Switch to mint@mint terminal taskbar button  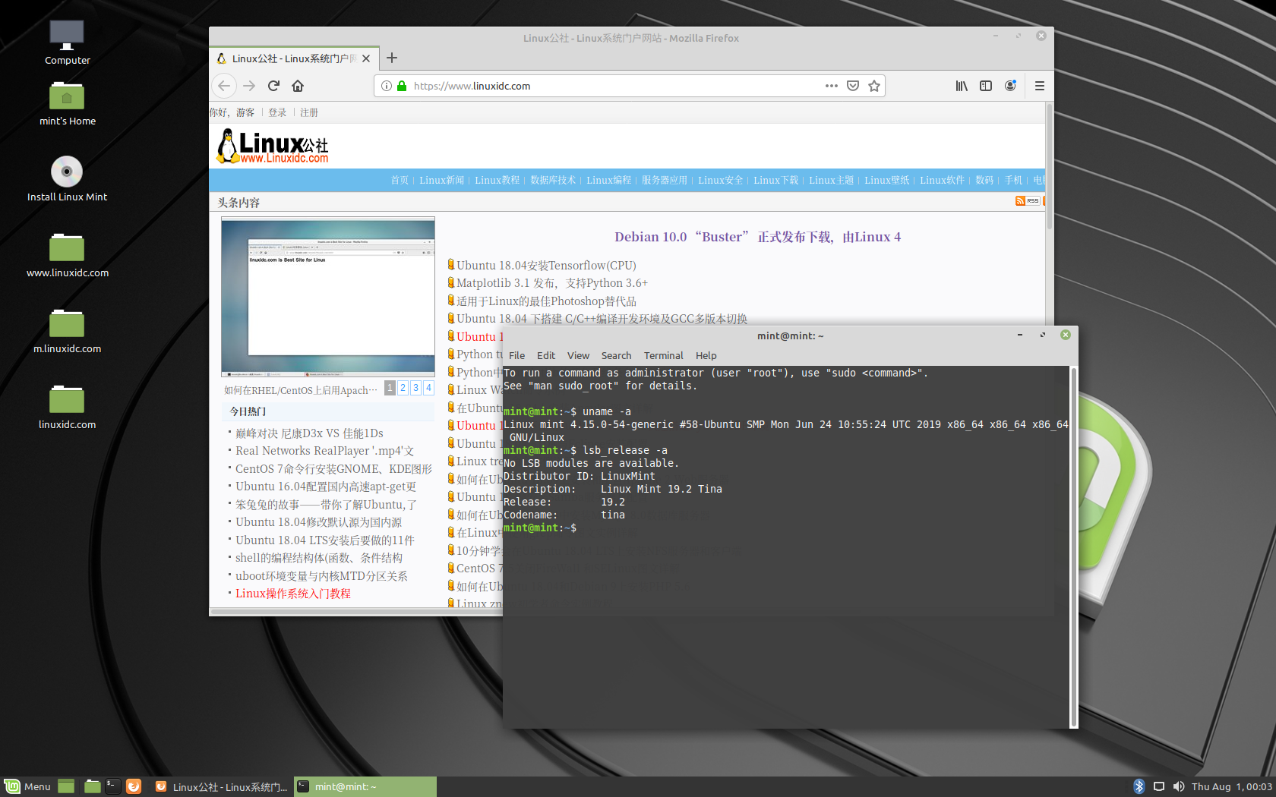coord(365,786)
